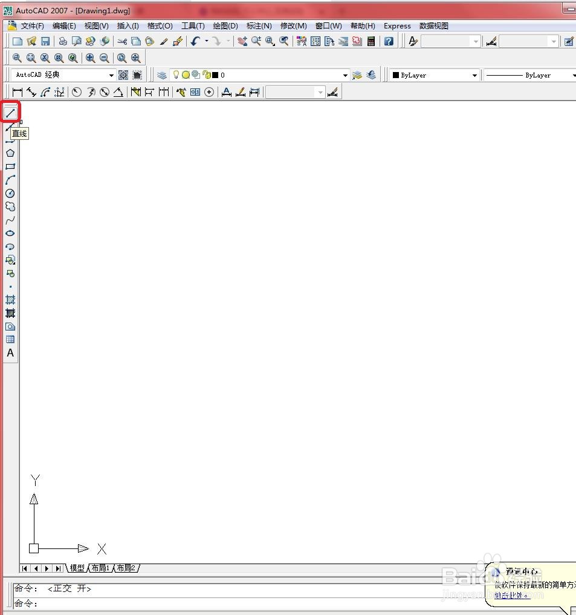Select the Arc drawing tool
This screenshot has height=615, width=576.
tap(10, 180)
